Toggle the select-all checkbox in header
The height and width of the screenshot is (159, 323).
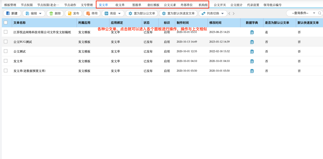point(6,22)
